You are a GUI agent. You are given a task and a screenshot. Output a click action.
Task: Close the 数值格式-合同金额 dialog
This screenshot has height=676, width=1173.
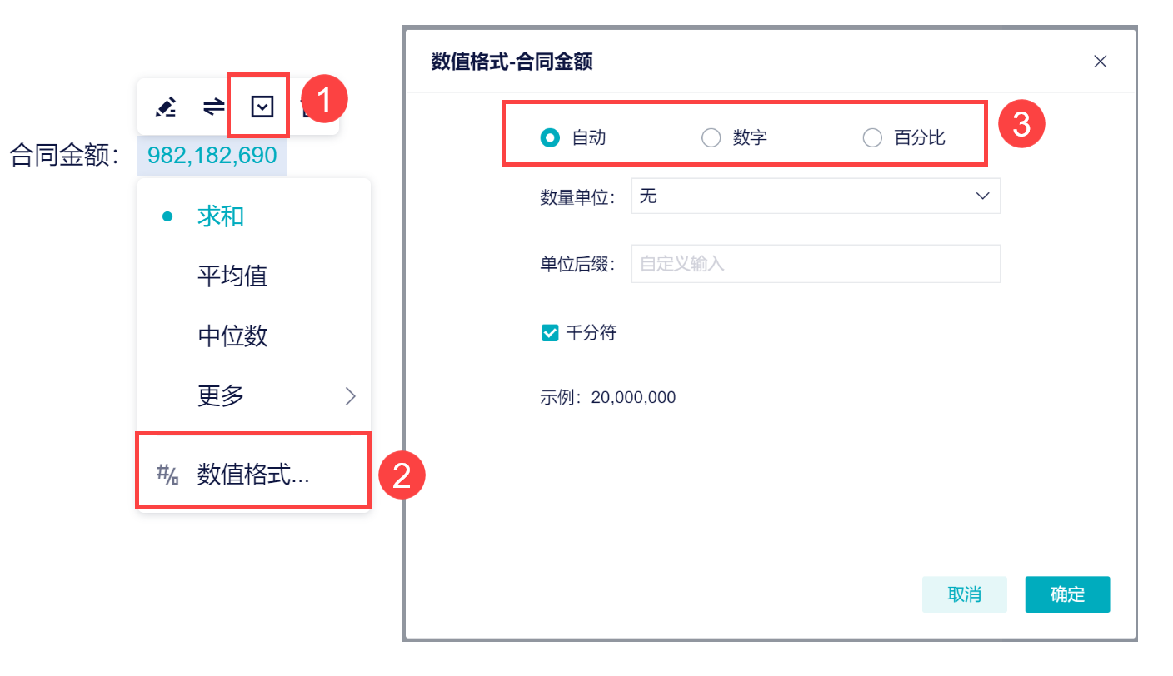tap(1100, 62)
